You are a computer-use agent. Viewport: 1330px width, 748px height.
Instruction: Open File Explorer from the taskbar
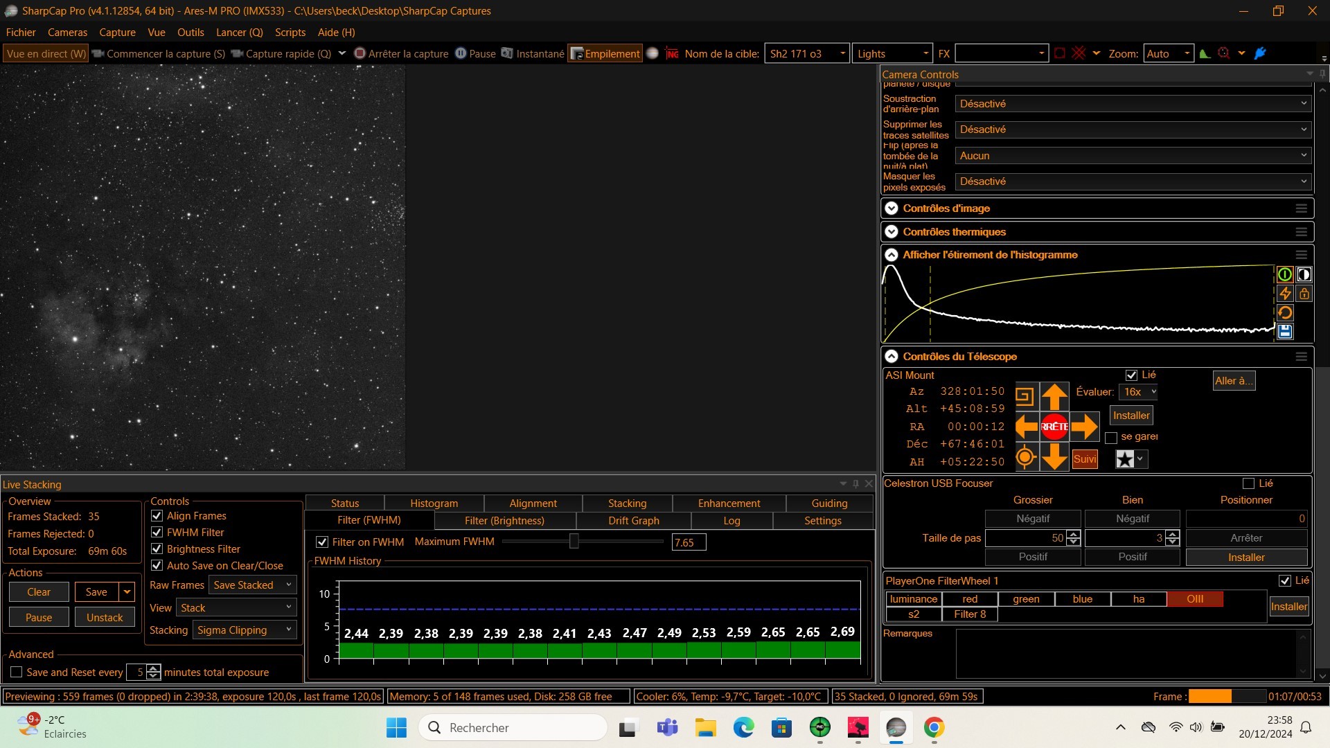tap(706, 727)
